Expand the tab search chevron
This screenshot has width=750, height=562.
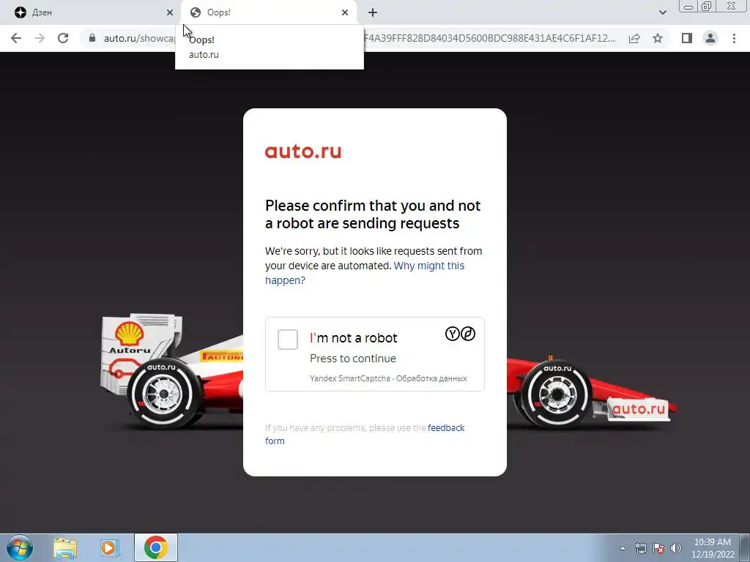[662, 12]
